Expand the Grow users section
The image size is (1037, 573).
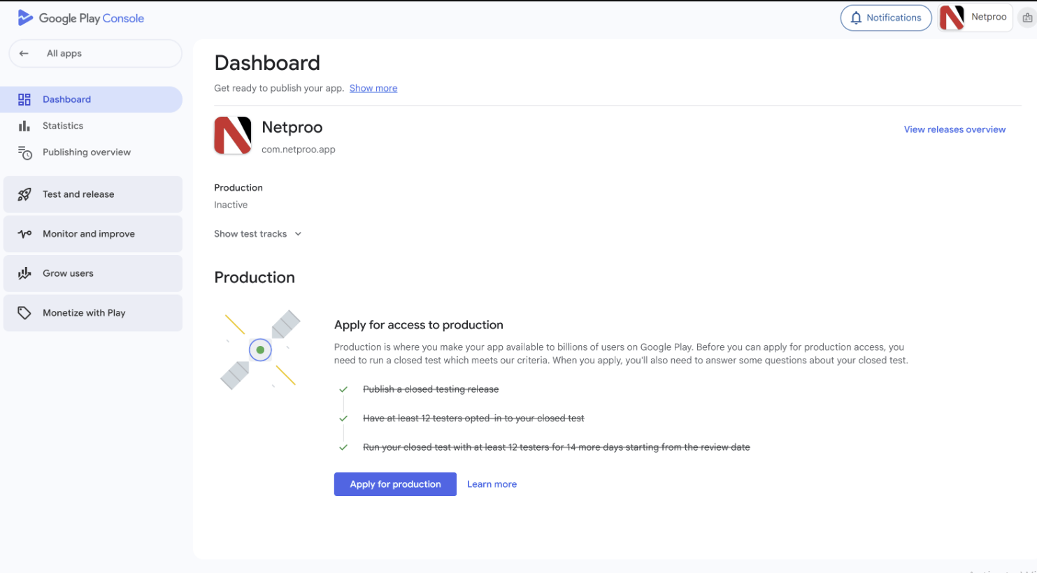93,273
